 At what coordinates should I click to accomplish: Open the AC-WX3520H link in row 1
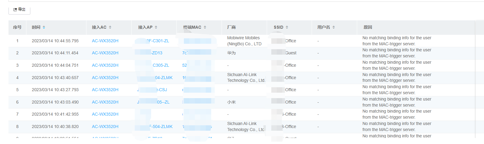[105, 41]
